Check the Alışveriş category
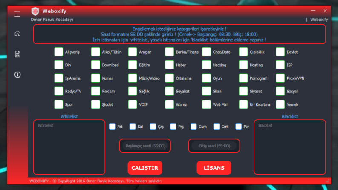 (x=58, y=52)
